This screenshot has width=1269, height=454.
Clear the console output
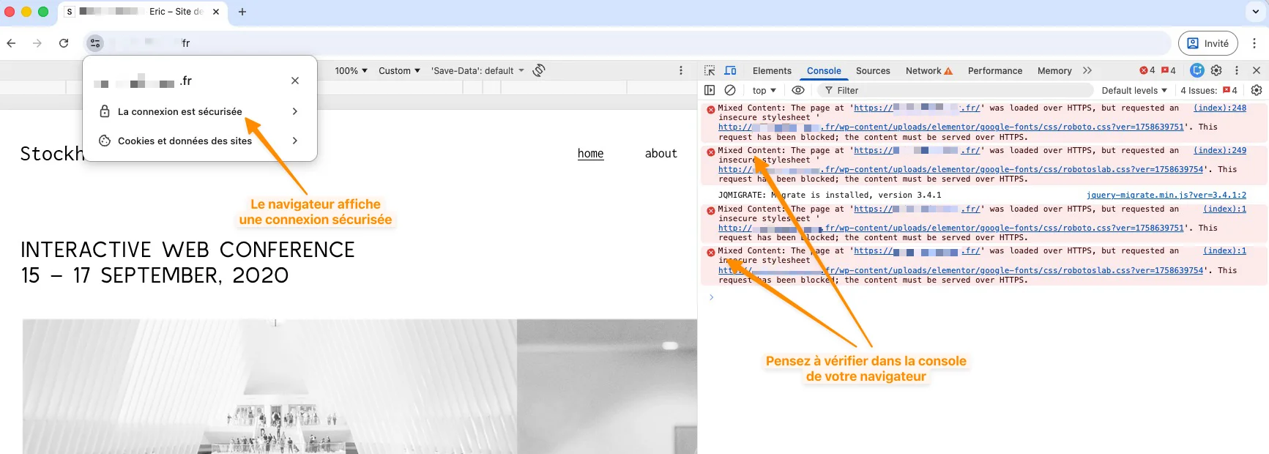click(x=730, y=90)
